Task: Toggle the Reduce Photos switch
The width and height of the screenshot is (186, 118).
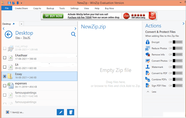Action: 177,48
